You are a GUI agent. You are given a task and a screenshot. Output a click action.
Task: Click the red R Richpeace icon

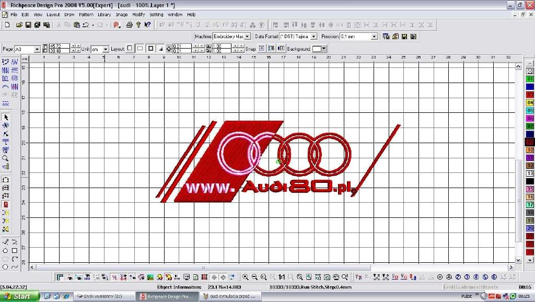click(117, 25)
